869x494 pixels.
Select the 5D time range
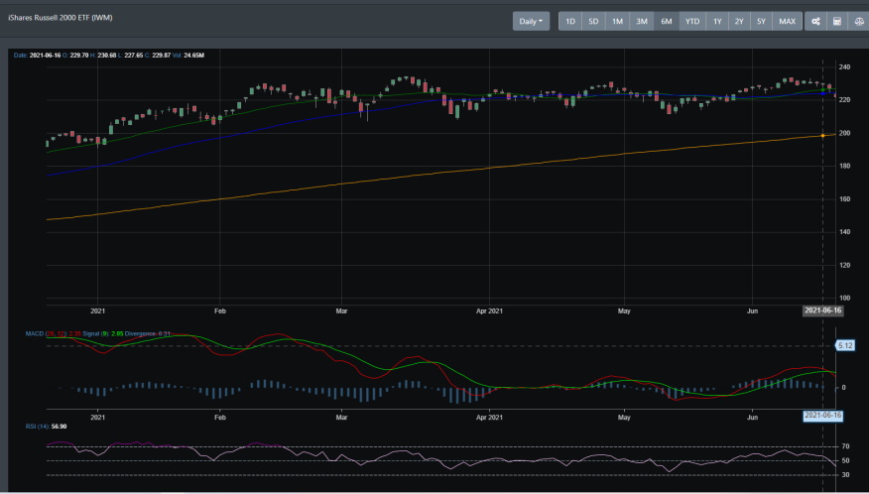pos(593,21)
